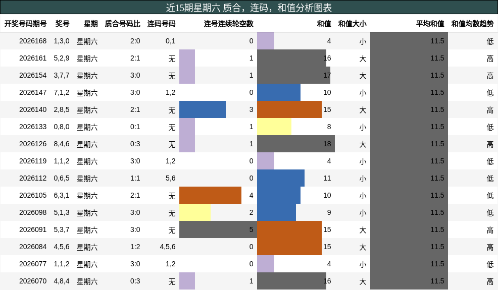Click the 轮空数 value 0 in row 2026077
Image resolution: width=498 pixels, height=290 pixels.
[251, 264]
